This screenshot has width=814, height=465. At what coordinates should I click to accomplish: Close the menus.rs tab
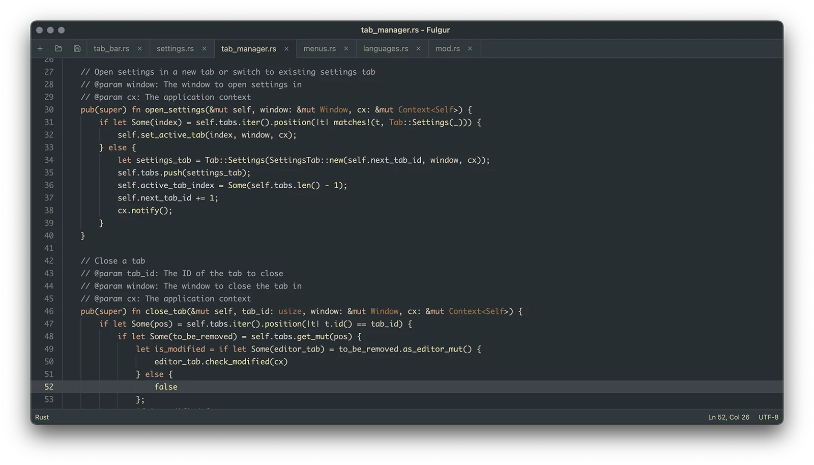click(346, 49)
